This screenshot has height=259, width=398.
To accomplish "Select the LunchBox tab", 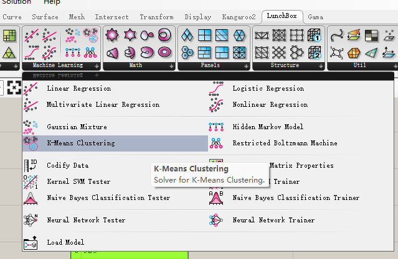I will click(x=282, y=16).
